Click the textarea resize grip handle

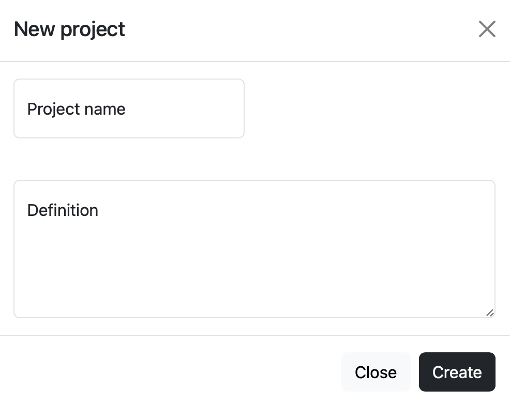coord(490,313)
